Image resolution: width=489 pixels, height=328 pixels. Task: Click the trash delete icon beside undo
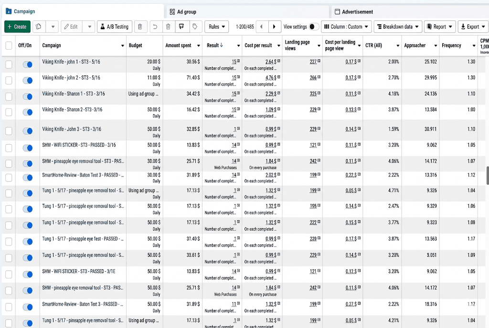click(x=168, y=27)
